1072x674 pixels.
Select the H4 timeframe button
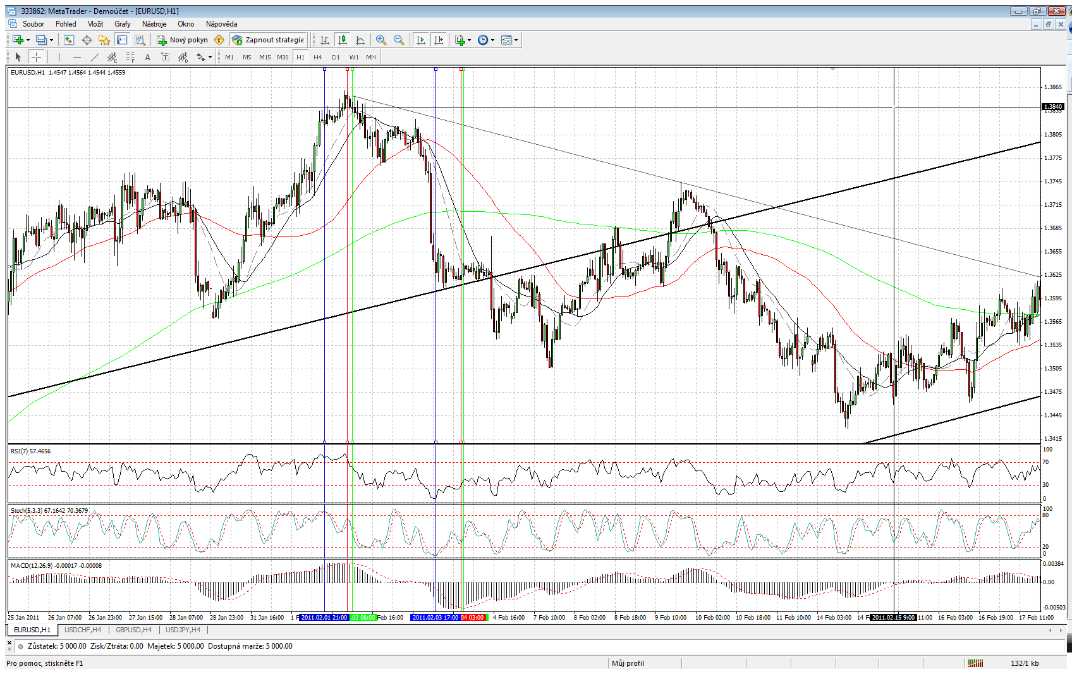tap(318, 57)
